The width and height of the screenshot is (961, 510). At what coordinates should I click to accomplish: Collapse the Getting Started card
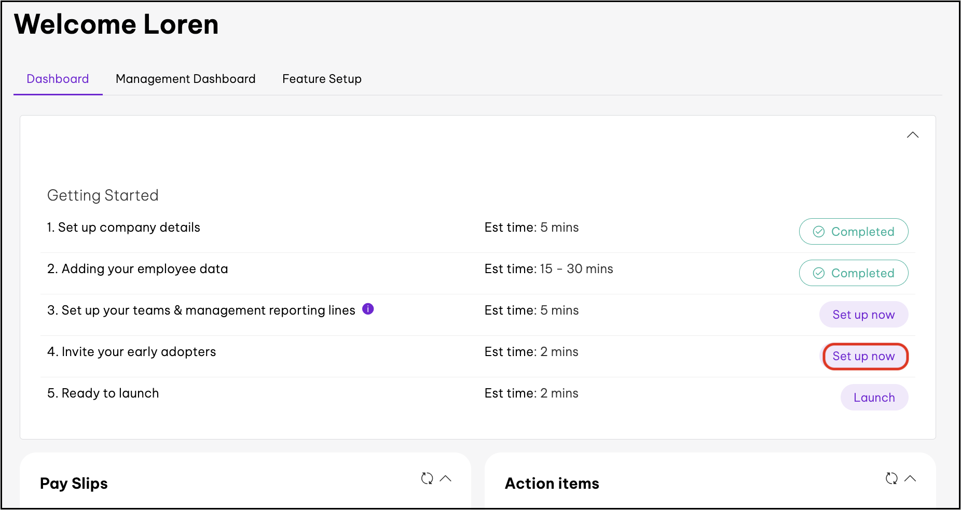click(912, 135)
